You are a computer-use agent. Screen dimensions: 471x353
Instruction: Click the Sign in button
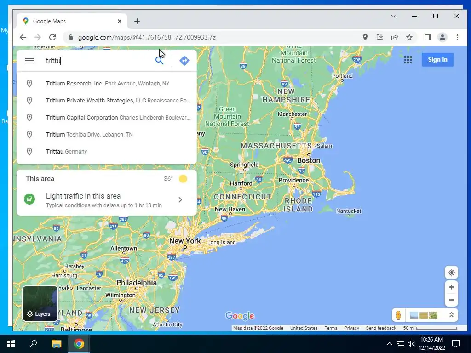coord(437,59)
